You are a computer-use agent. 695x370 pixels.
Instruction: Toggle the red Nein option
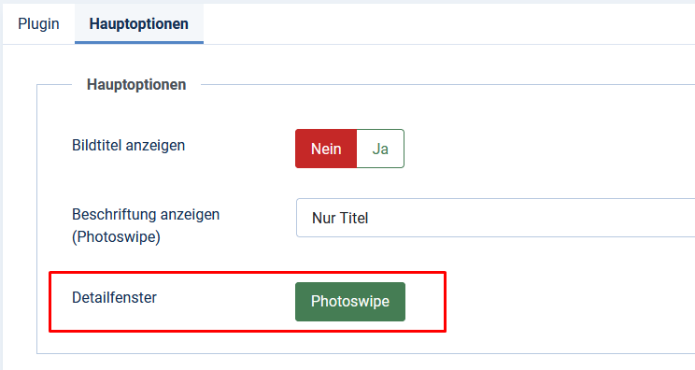click(326, 149)
